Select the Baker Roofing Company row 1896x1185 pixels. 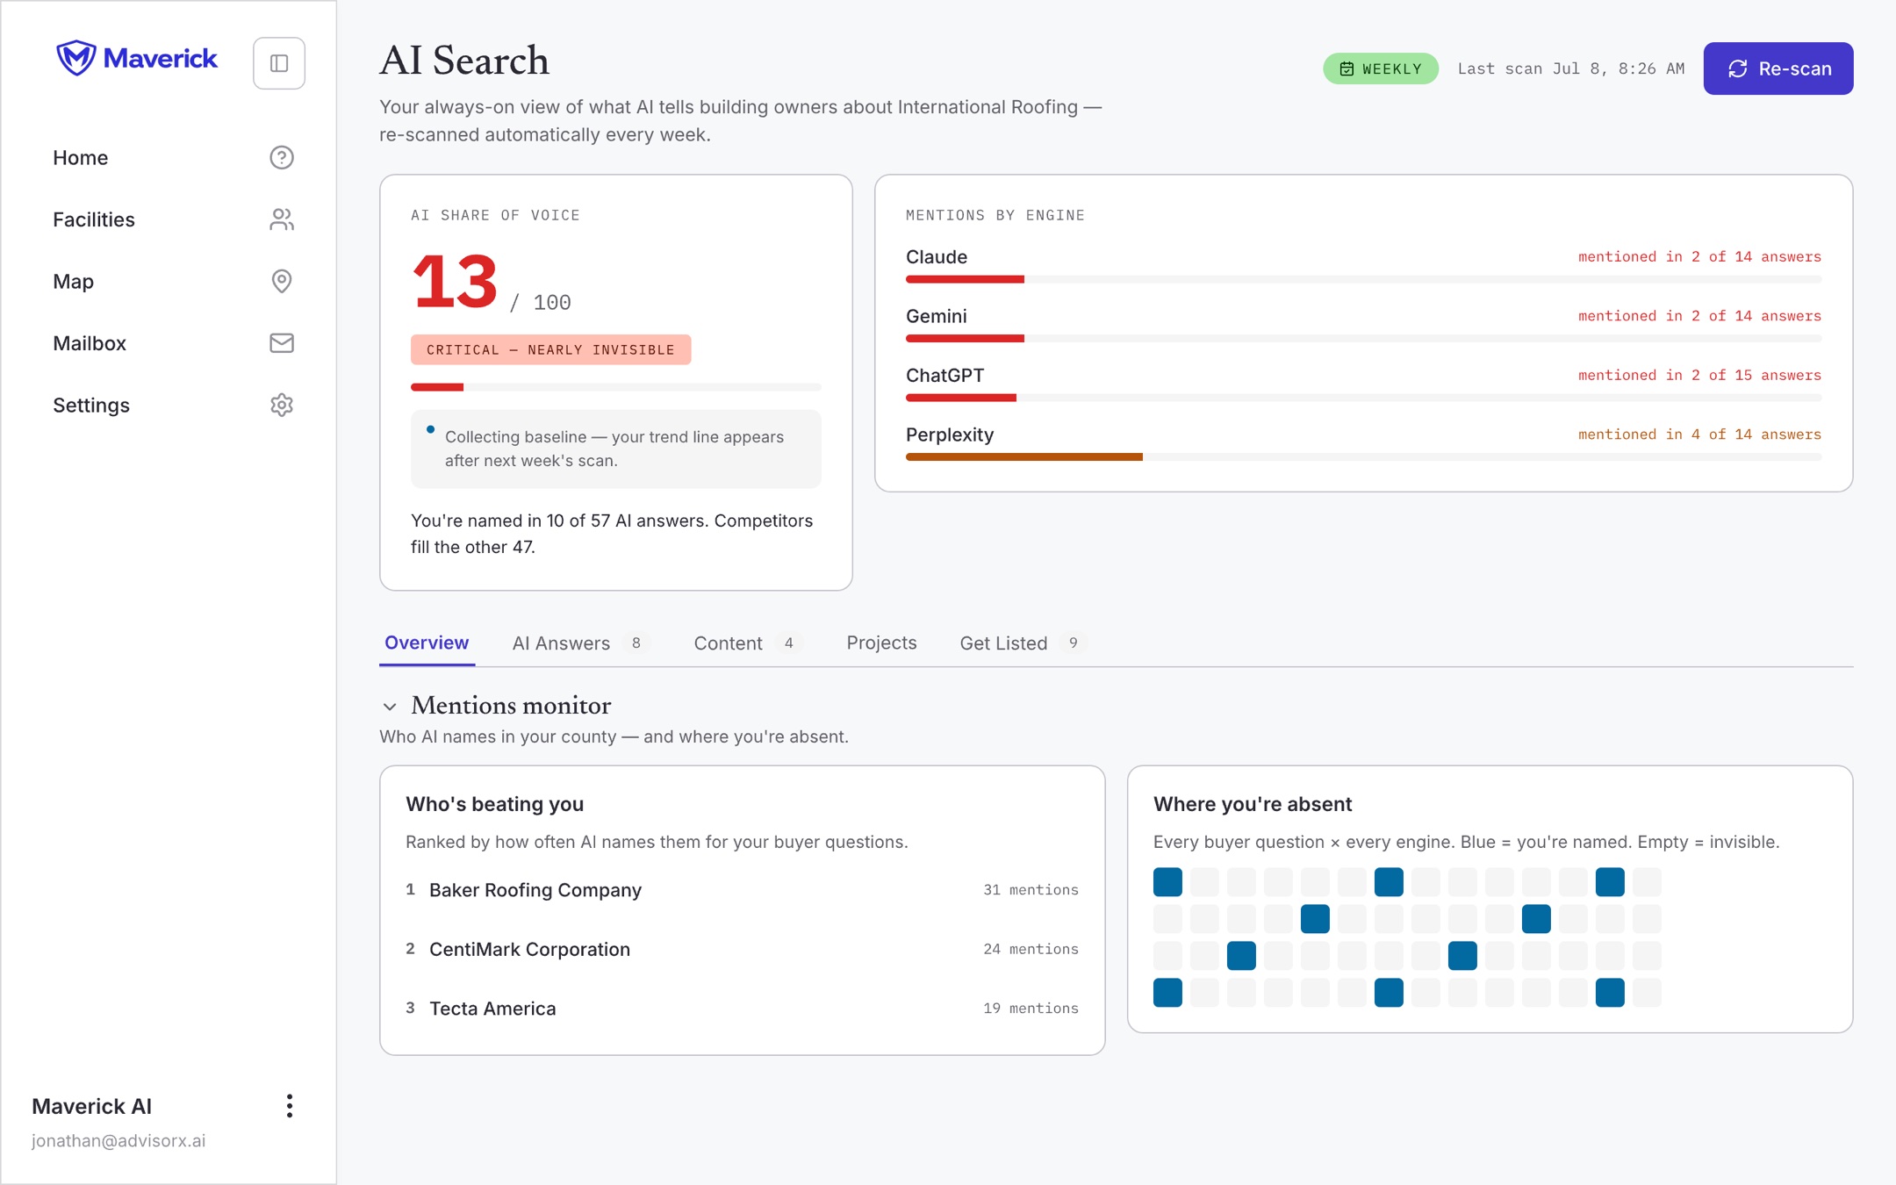point(742,889)
